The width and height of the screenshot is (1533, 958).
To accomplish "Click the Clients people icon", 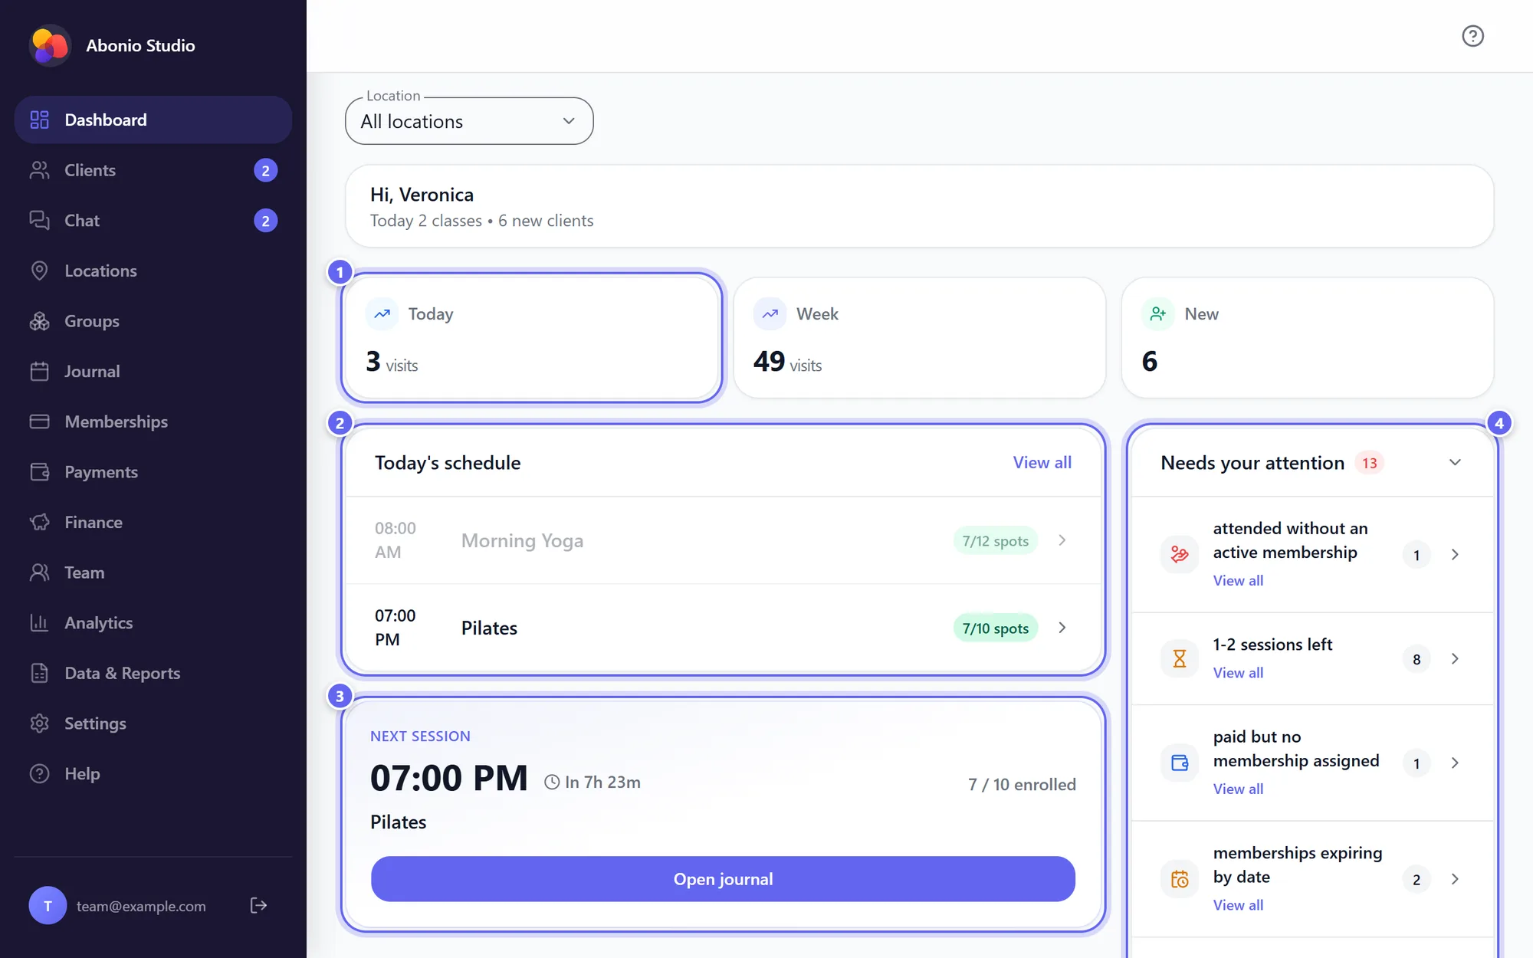I will tap(39, 170).
